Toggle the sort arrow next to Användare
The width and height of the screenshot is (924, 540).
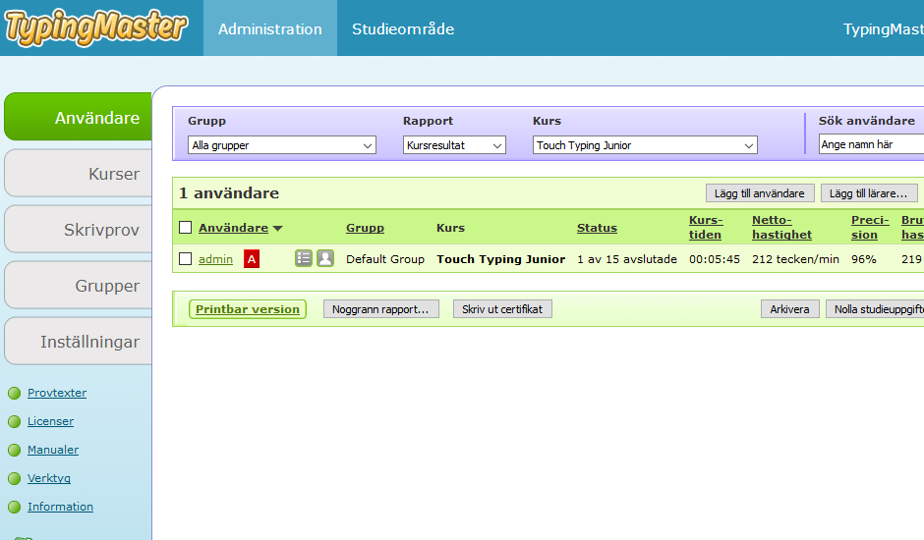[x=277, y=229]
